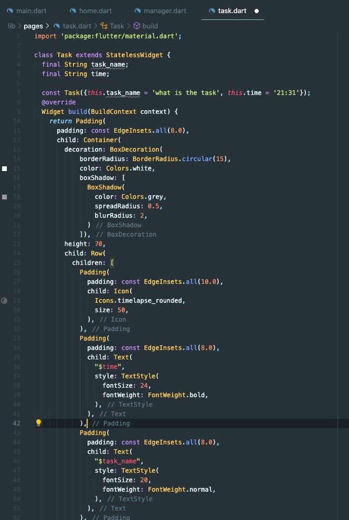Click 'Icons.timelapse_rounded' text

[139, 301]
